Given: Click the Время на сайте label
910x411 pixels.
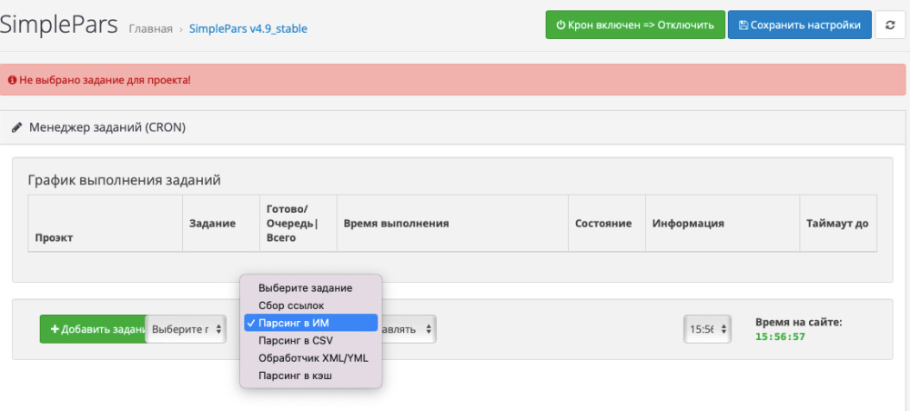Looking at the screenshot, I should point(799,322).
